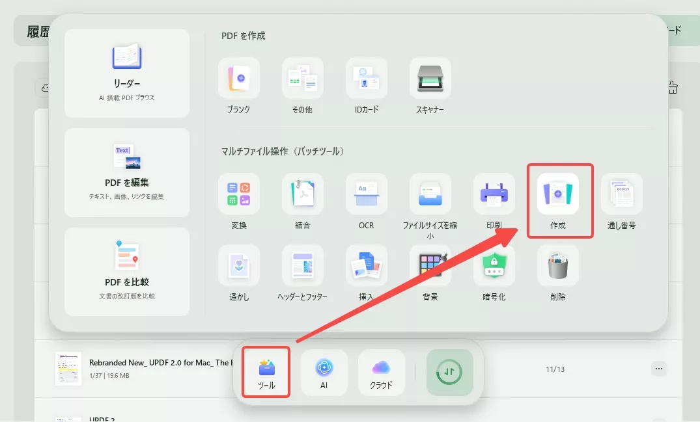Open the PDF を比較 card

[x=127, y=272]
